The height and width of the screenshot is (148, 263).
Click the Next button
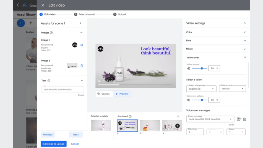pyautogui.click(x=76, y=135)
